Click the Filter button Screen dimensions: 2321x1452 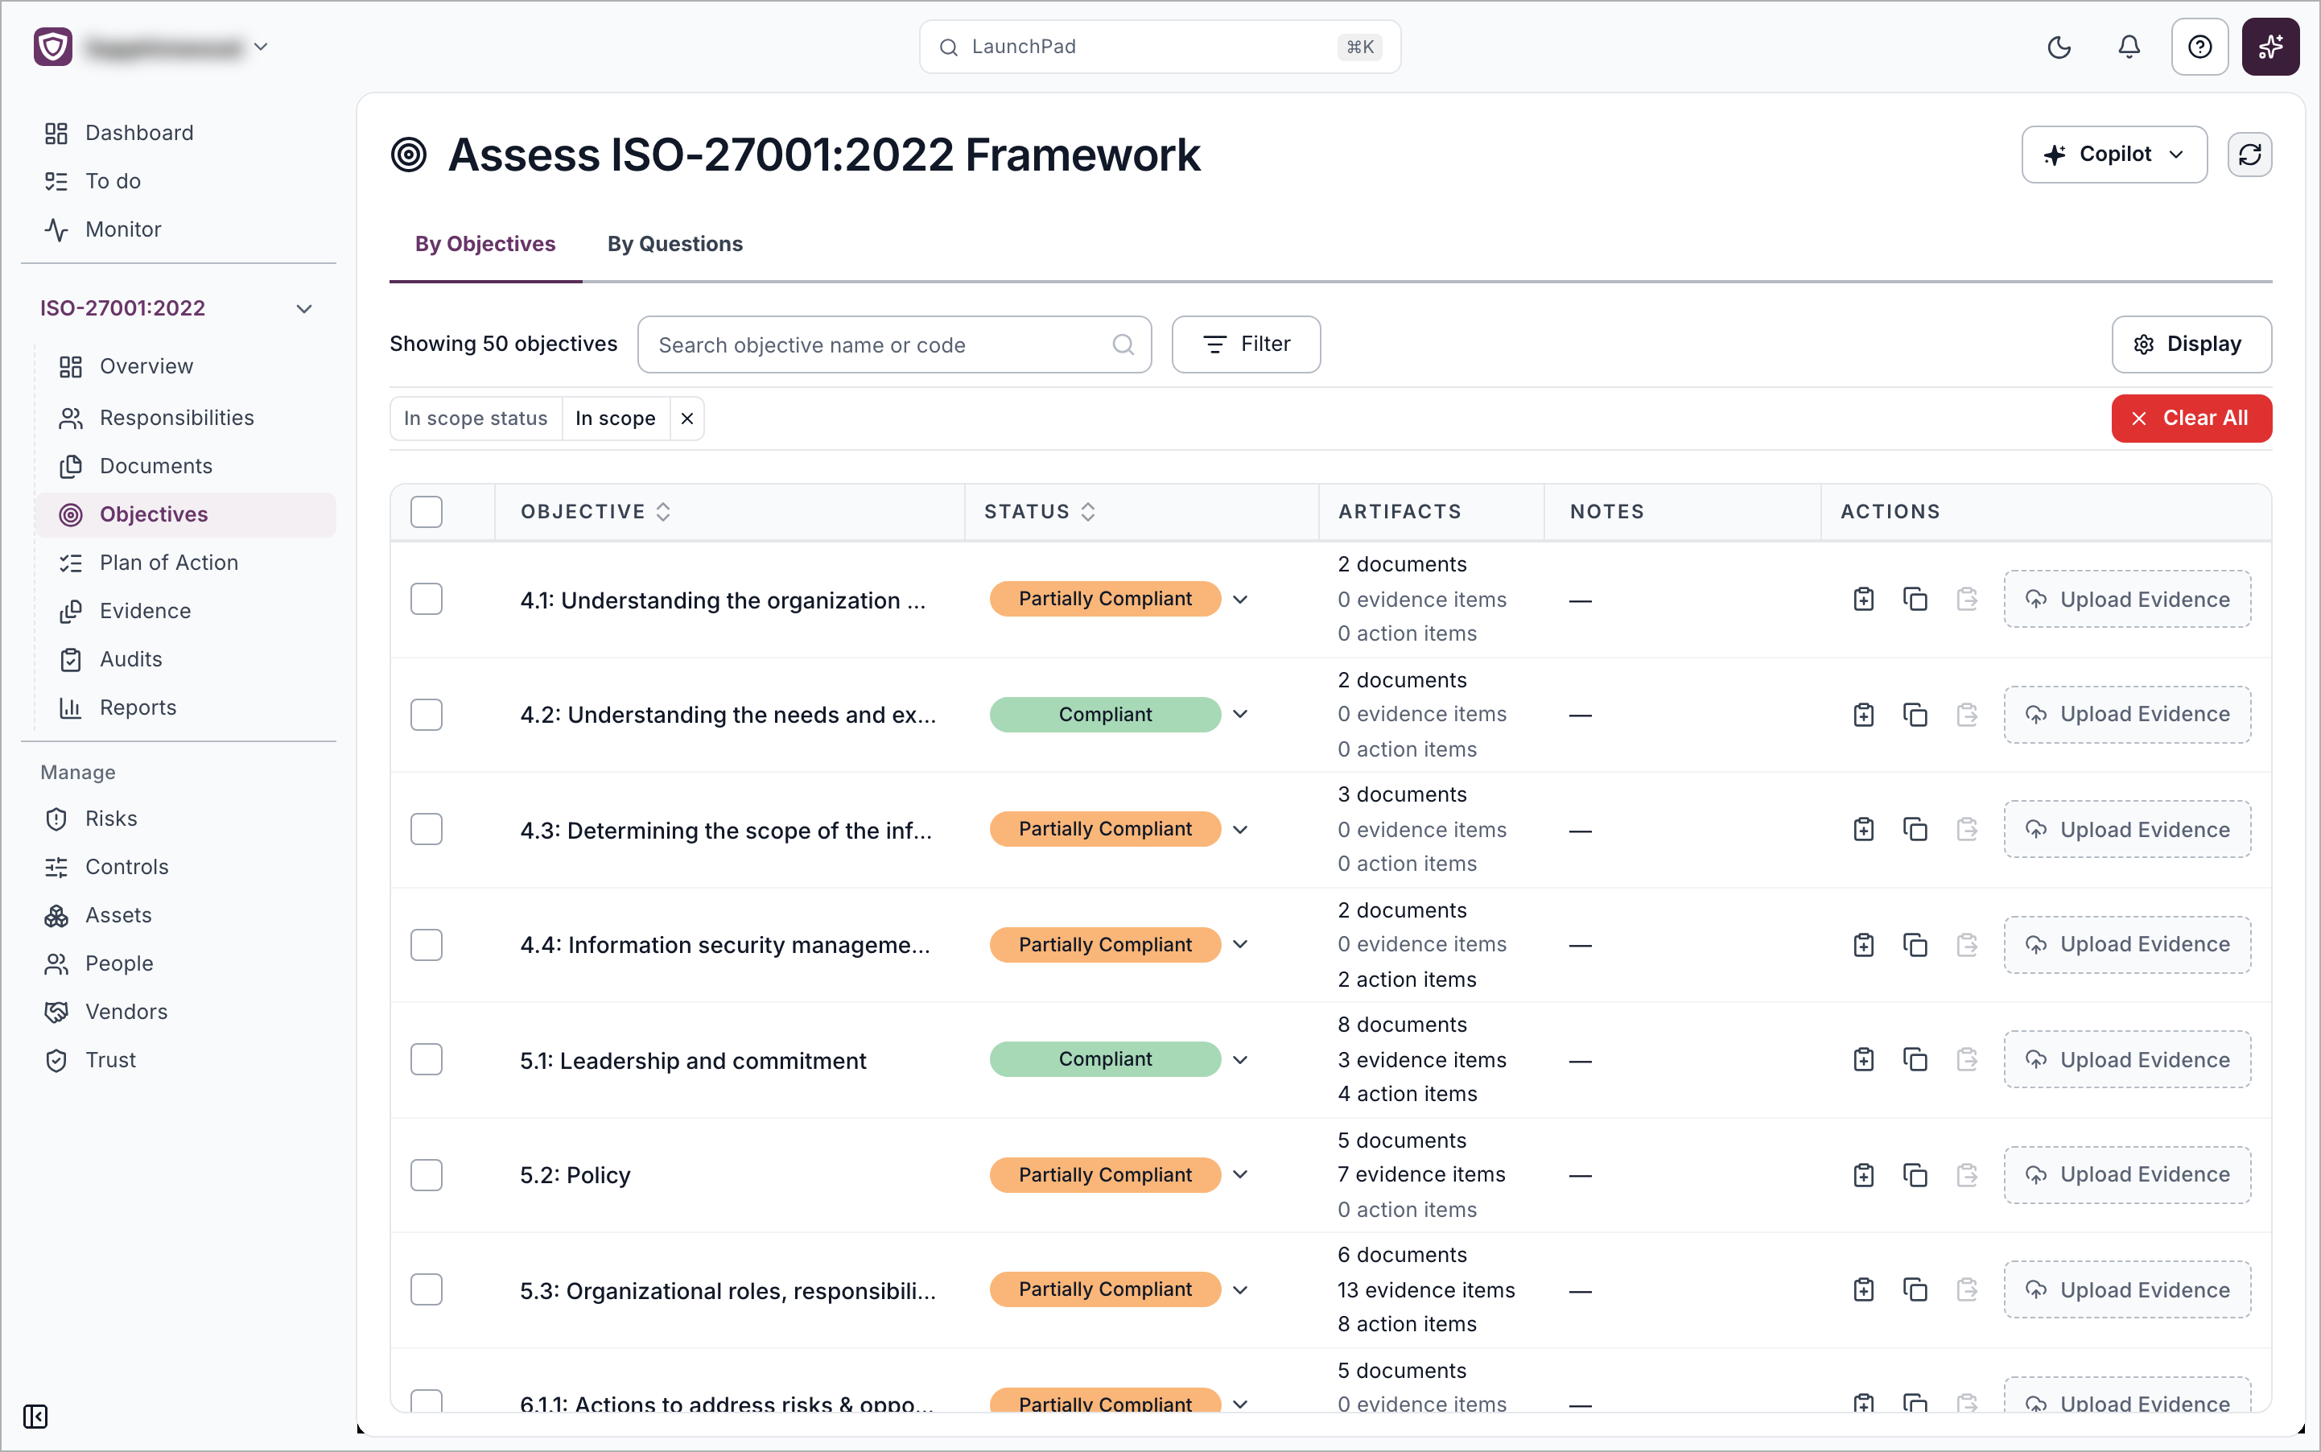coord(1246,344)
